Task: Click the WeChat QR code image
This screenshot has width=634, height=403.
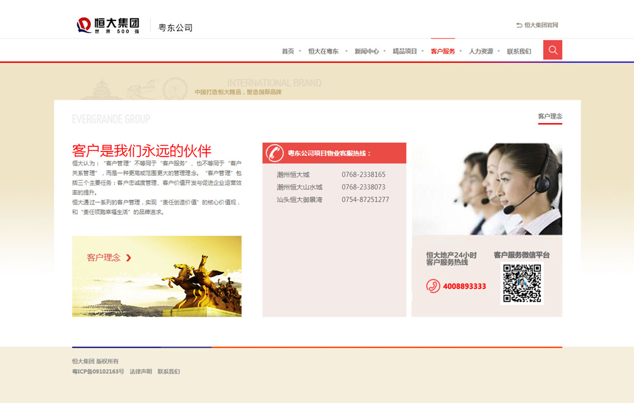Action: coord(522,283)
